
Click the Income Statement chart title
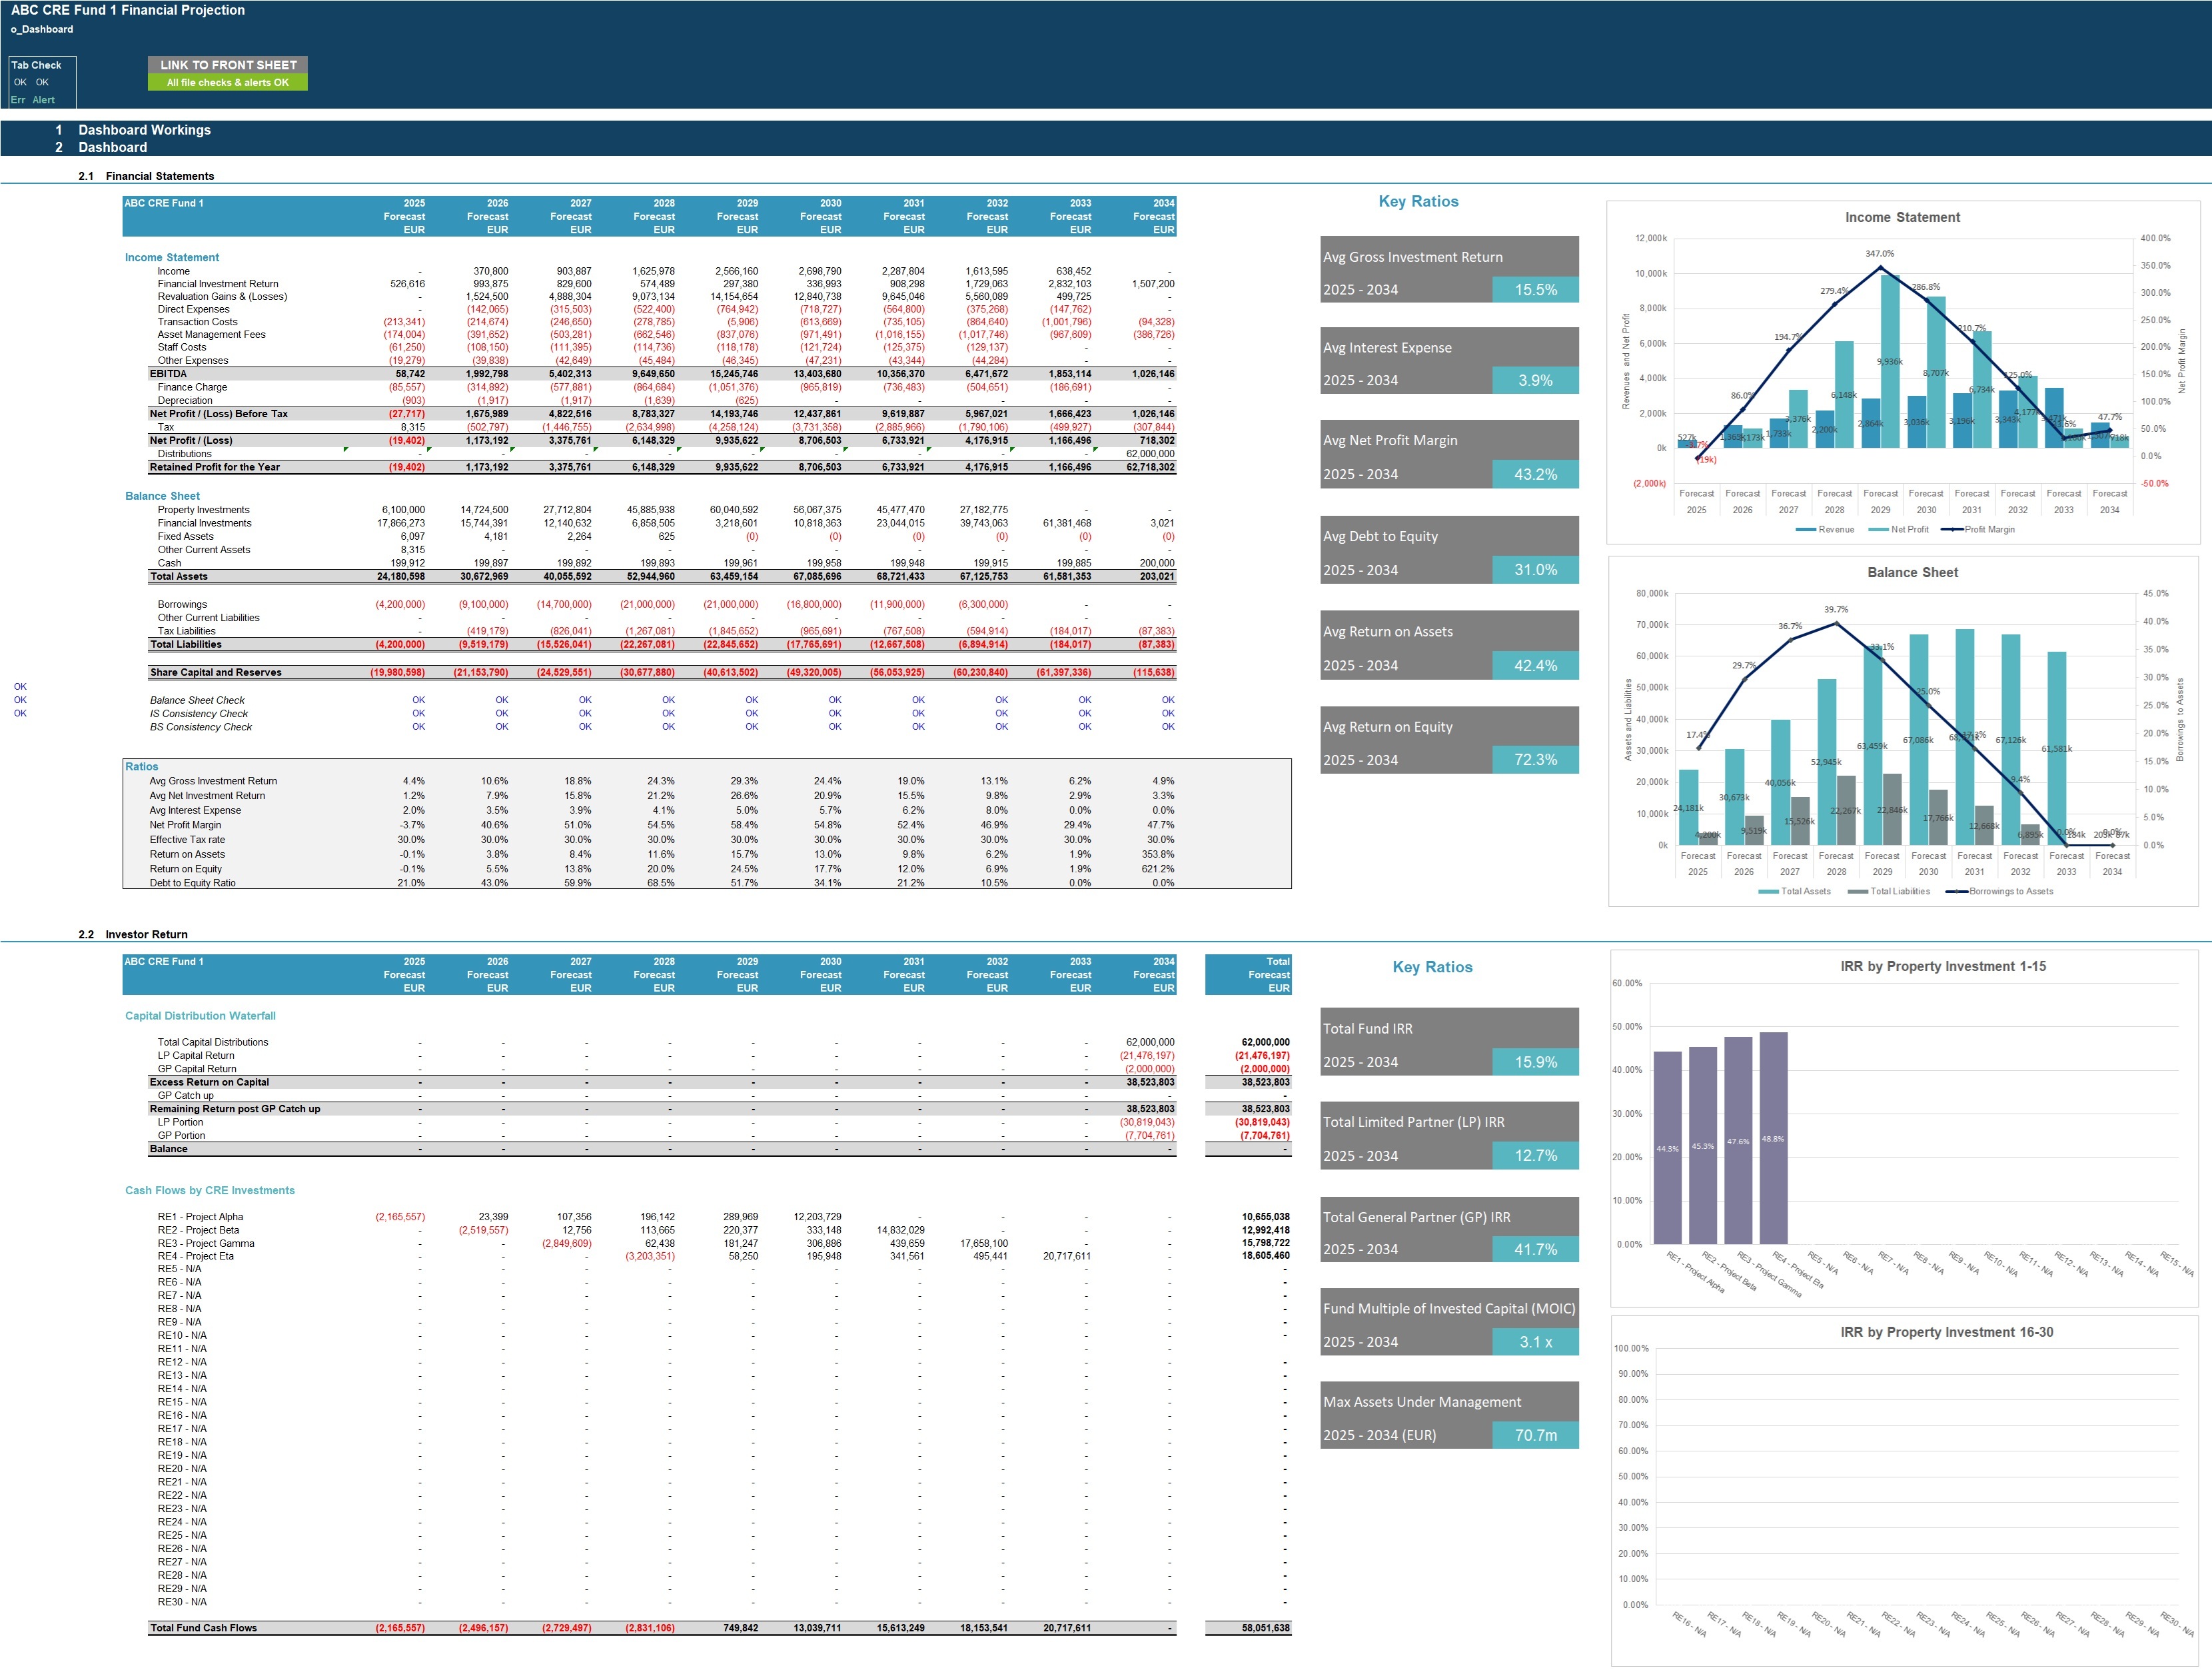pos(1902,217)
